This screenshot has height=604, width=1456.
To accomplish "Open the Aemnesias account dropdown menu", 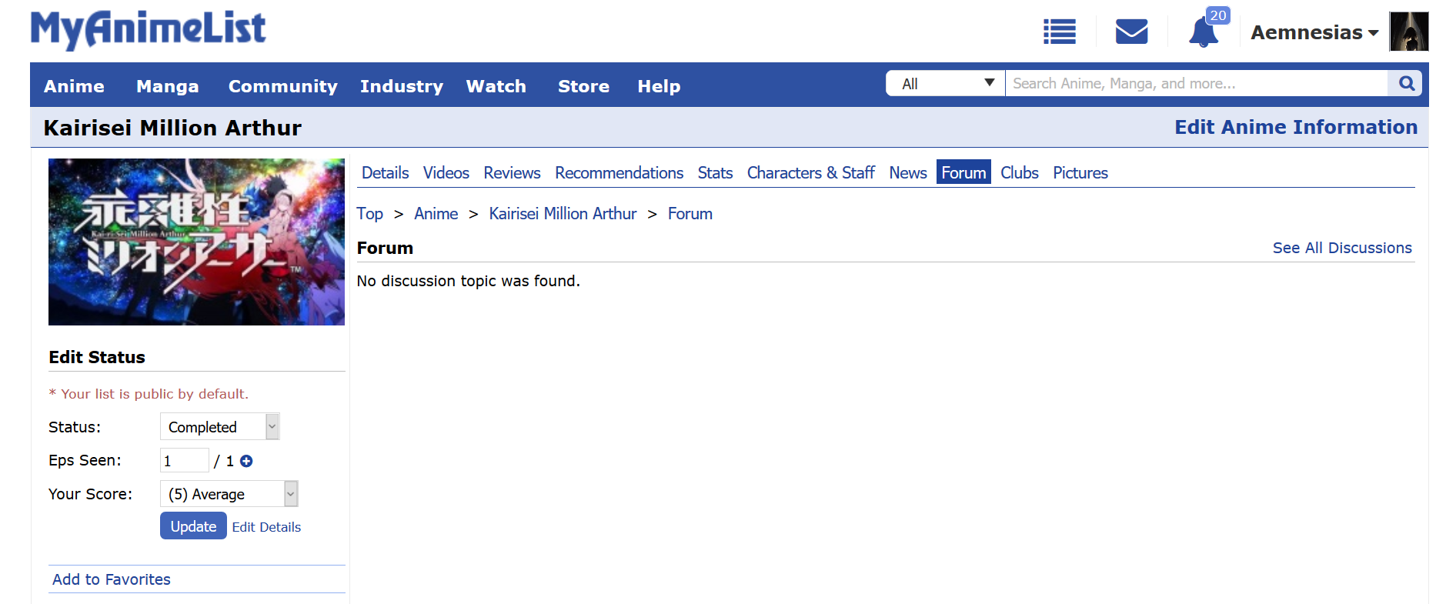I will 1314,32.
